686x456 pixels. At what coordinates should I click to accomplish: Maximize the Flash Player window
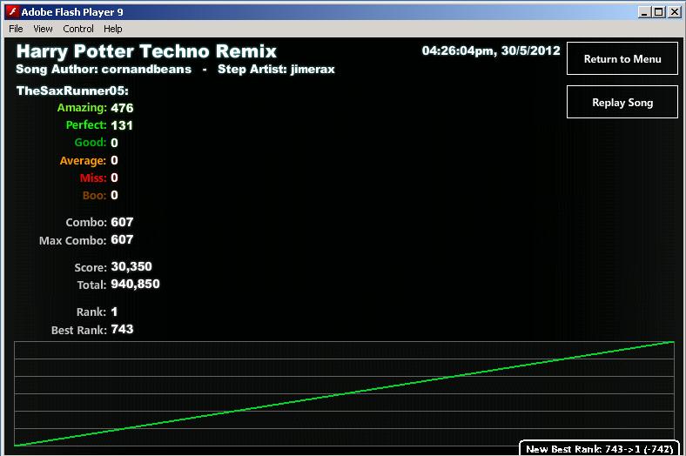(x=658, y=12)
